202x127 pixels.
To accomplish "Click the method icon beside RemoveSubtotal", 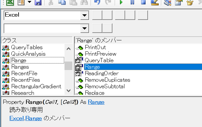I will click(x=79, y=87).
